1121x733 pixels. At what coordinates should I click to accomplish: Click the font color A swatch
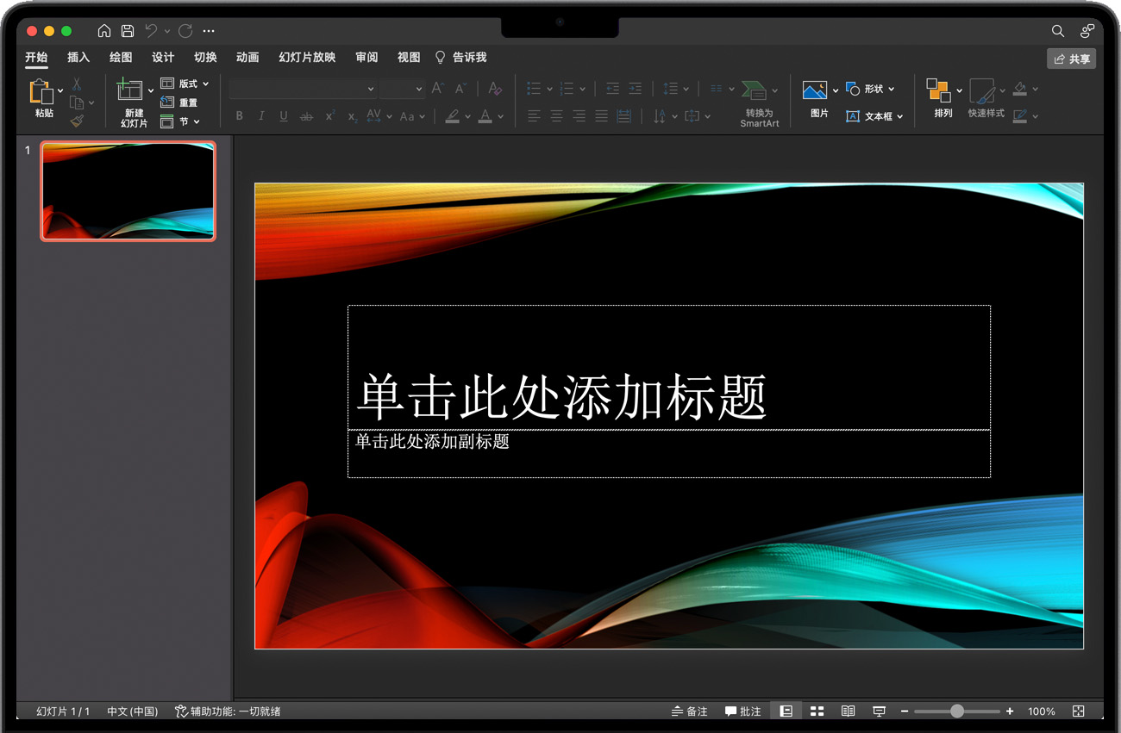point(485,116)
